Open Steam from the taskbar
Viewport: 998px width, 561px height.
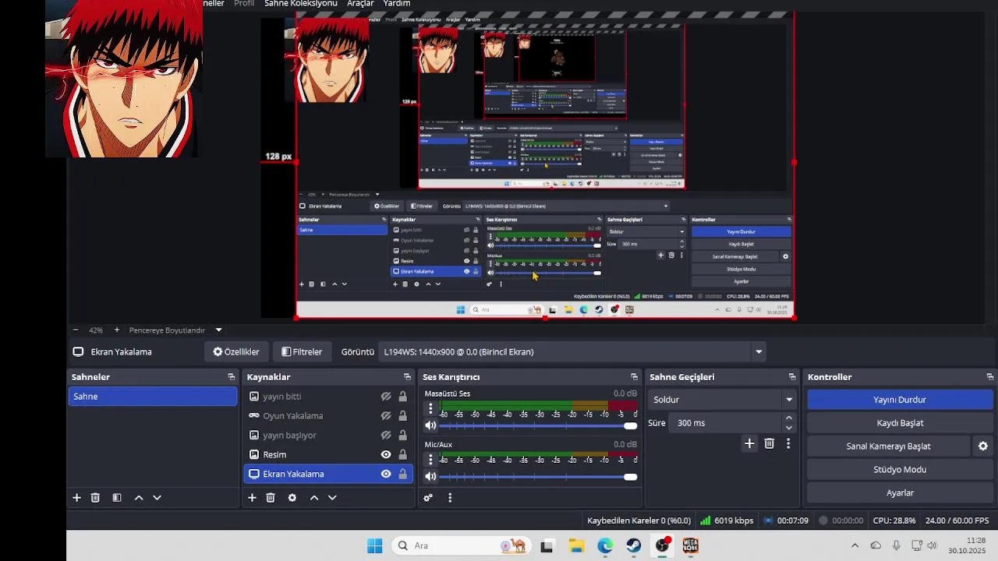(x=633, y=545)
